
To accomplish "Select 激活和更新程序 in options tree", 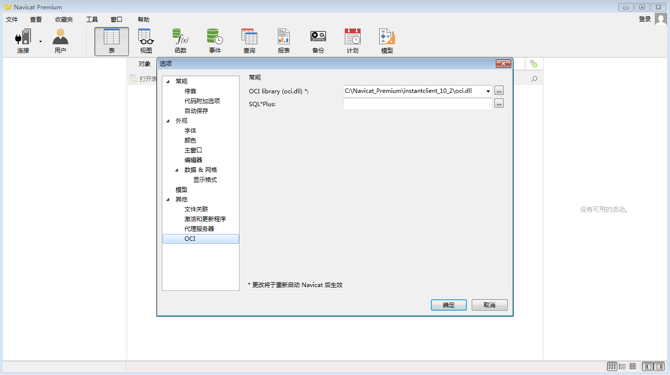I will point(205,219).
